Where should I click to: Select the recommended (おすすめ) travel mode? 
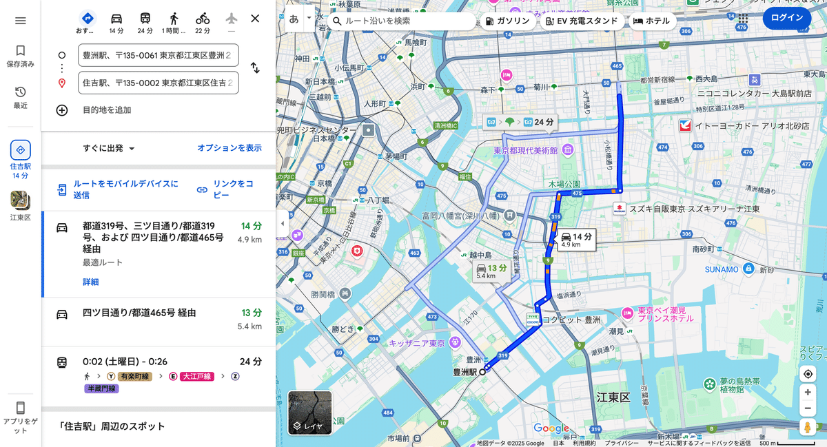pyautogui.click(x=87, y=23)
